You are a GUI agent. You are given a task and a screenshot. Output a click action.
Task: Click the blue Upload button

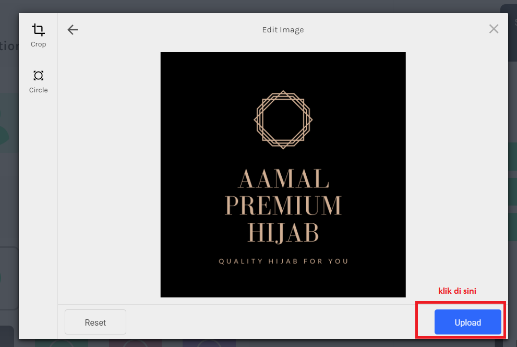click(467, 322)
